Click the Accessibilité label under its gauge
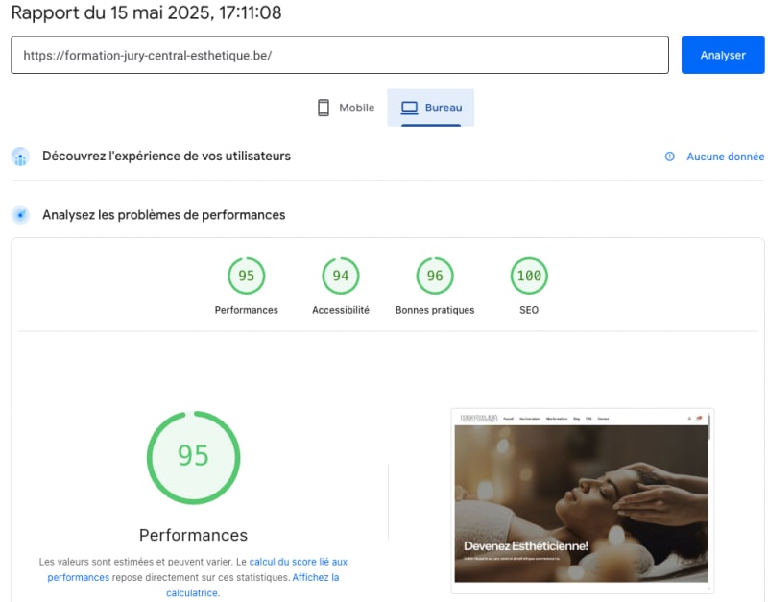 click(339, 310)
